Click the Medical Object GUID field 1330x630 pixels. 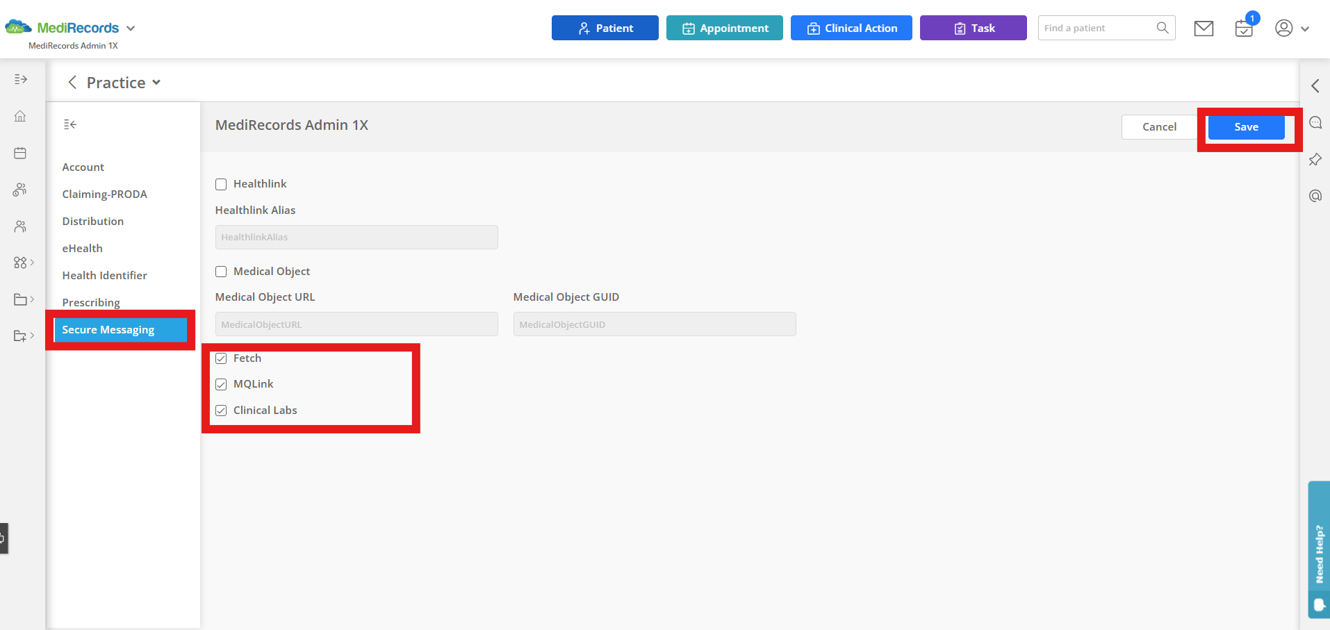click(x=655, y=324)
